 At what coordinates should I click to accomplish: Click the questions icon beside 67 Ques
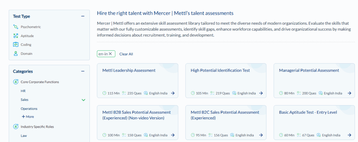299,135
